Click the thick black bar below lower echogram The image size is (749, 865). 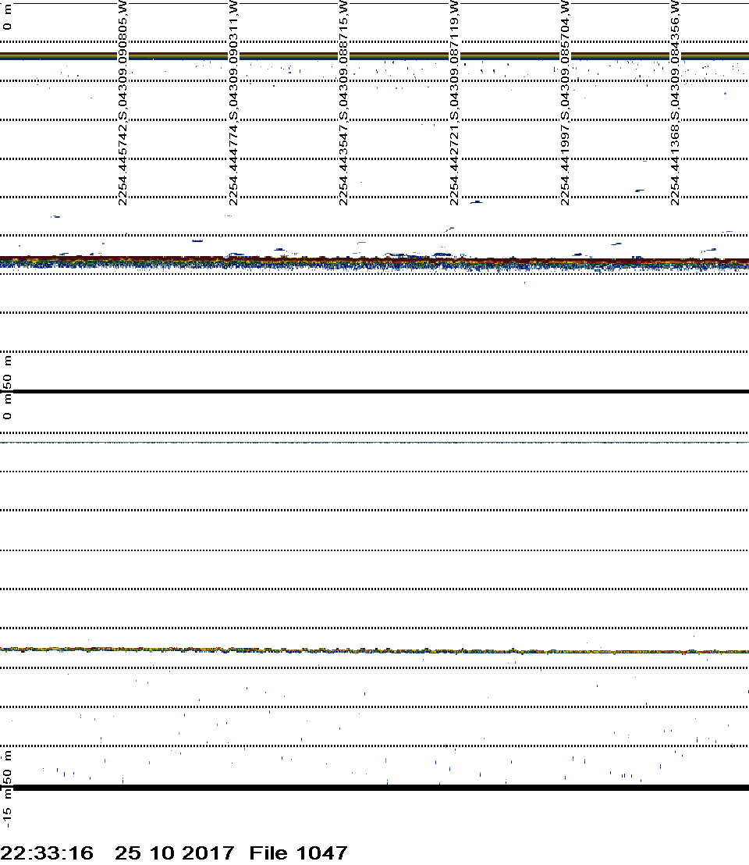pos(374,788)
